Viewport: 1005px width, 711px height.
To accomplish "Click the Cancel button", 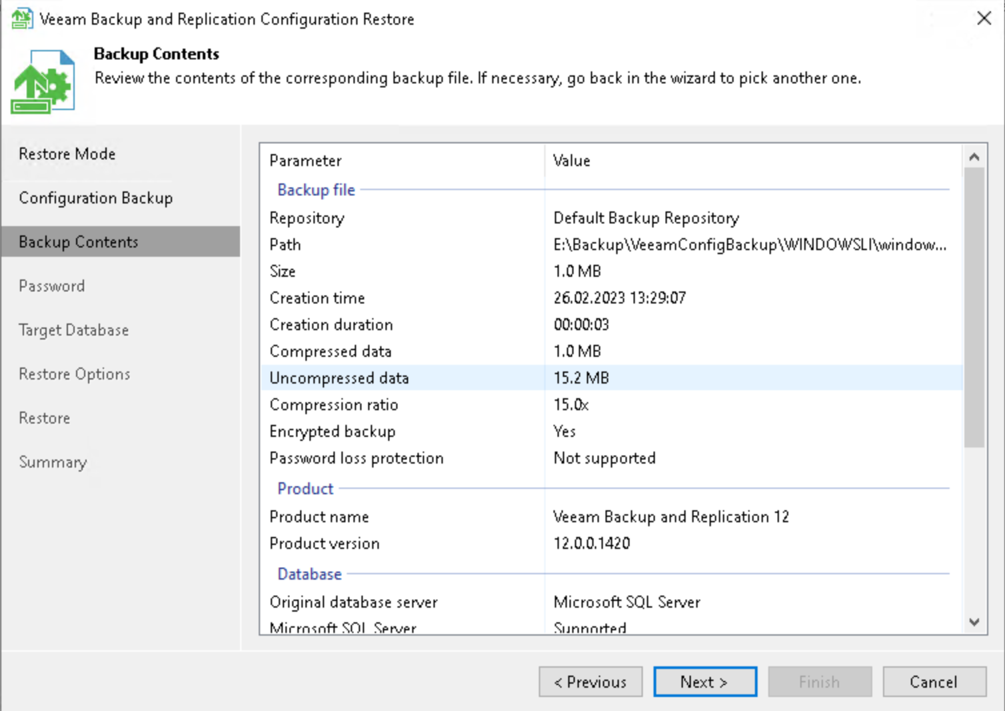I will (934, 682).
